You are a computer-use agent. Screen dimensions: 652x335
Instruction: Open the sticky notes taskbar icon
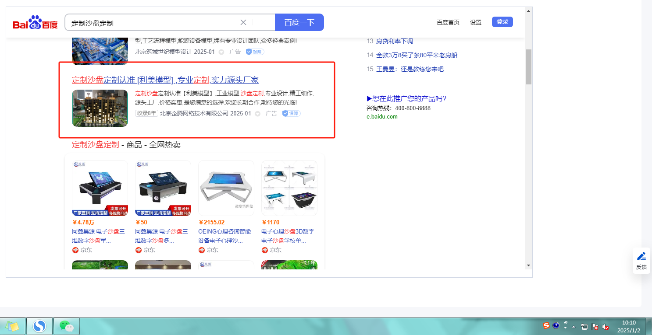12,326
